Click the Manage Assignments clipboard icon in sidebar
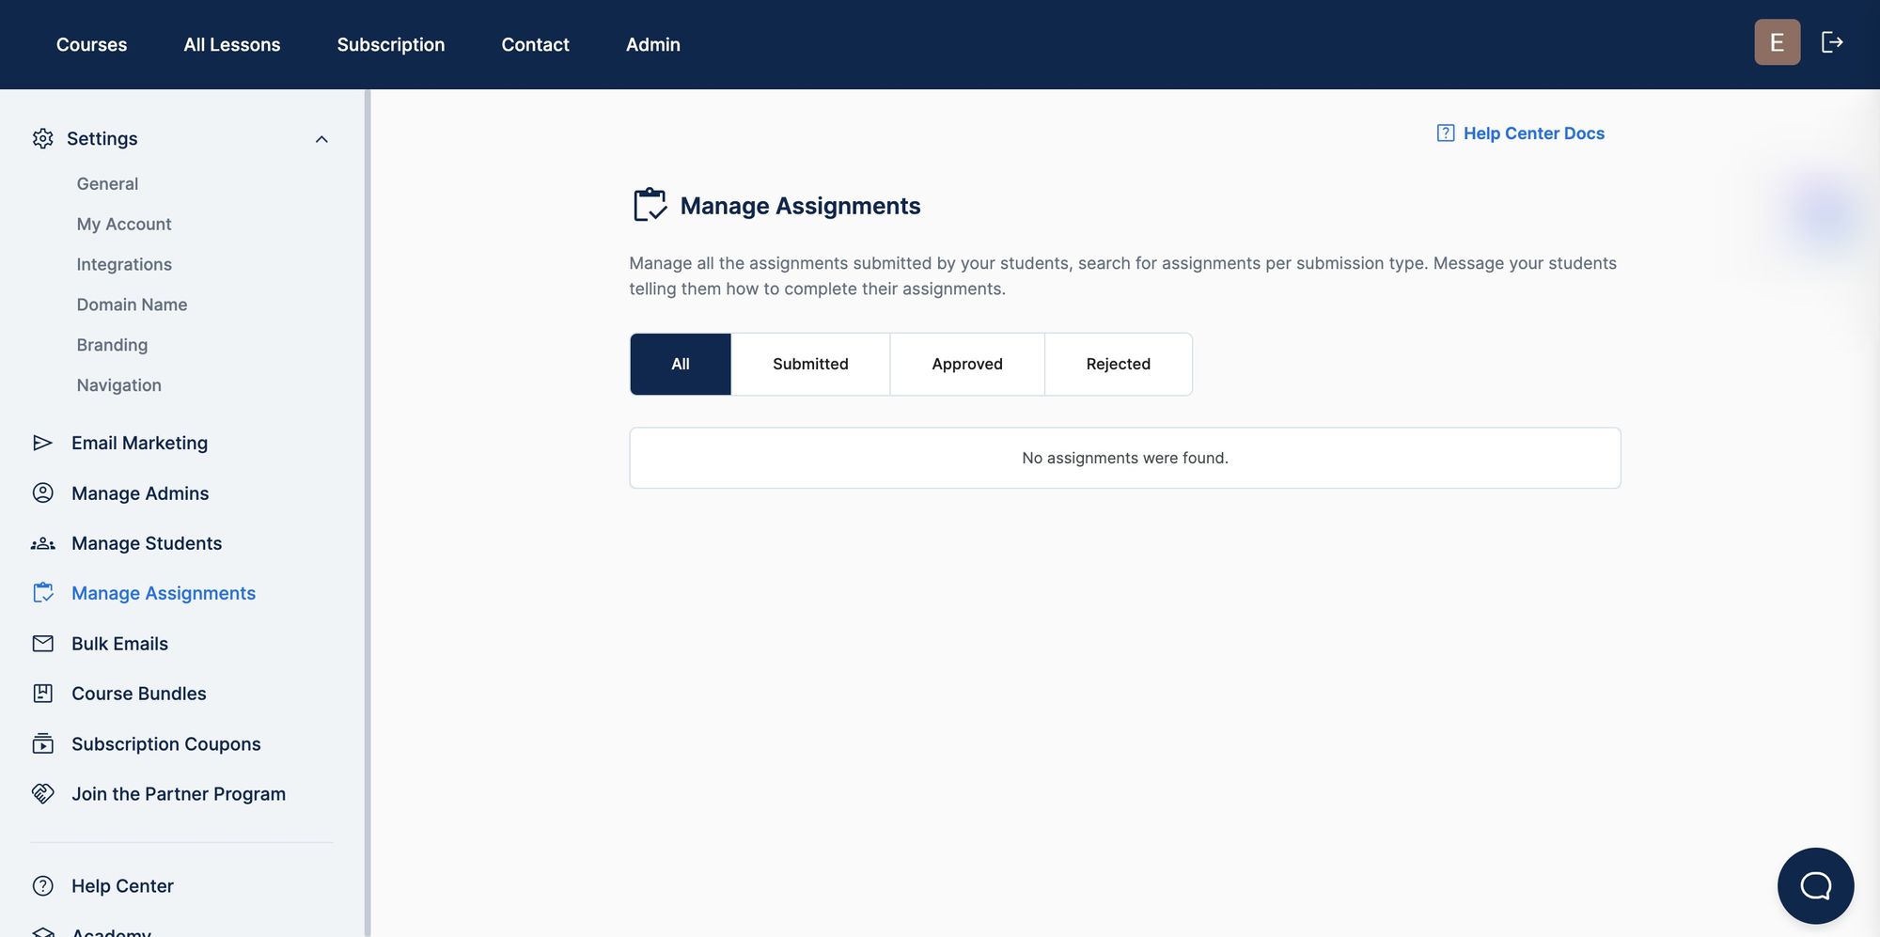The image size is (1880, 937). [x=43, y=593]
